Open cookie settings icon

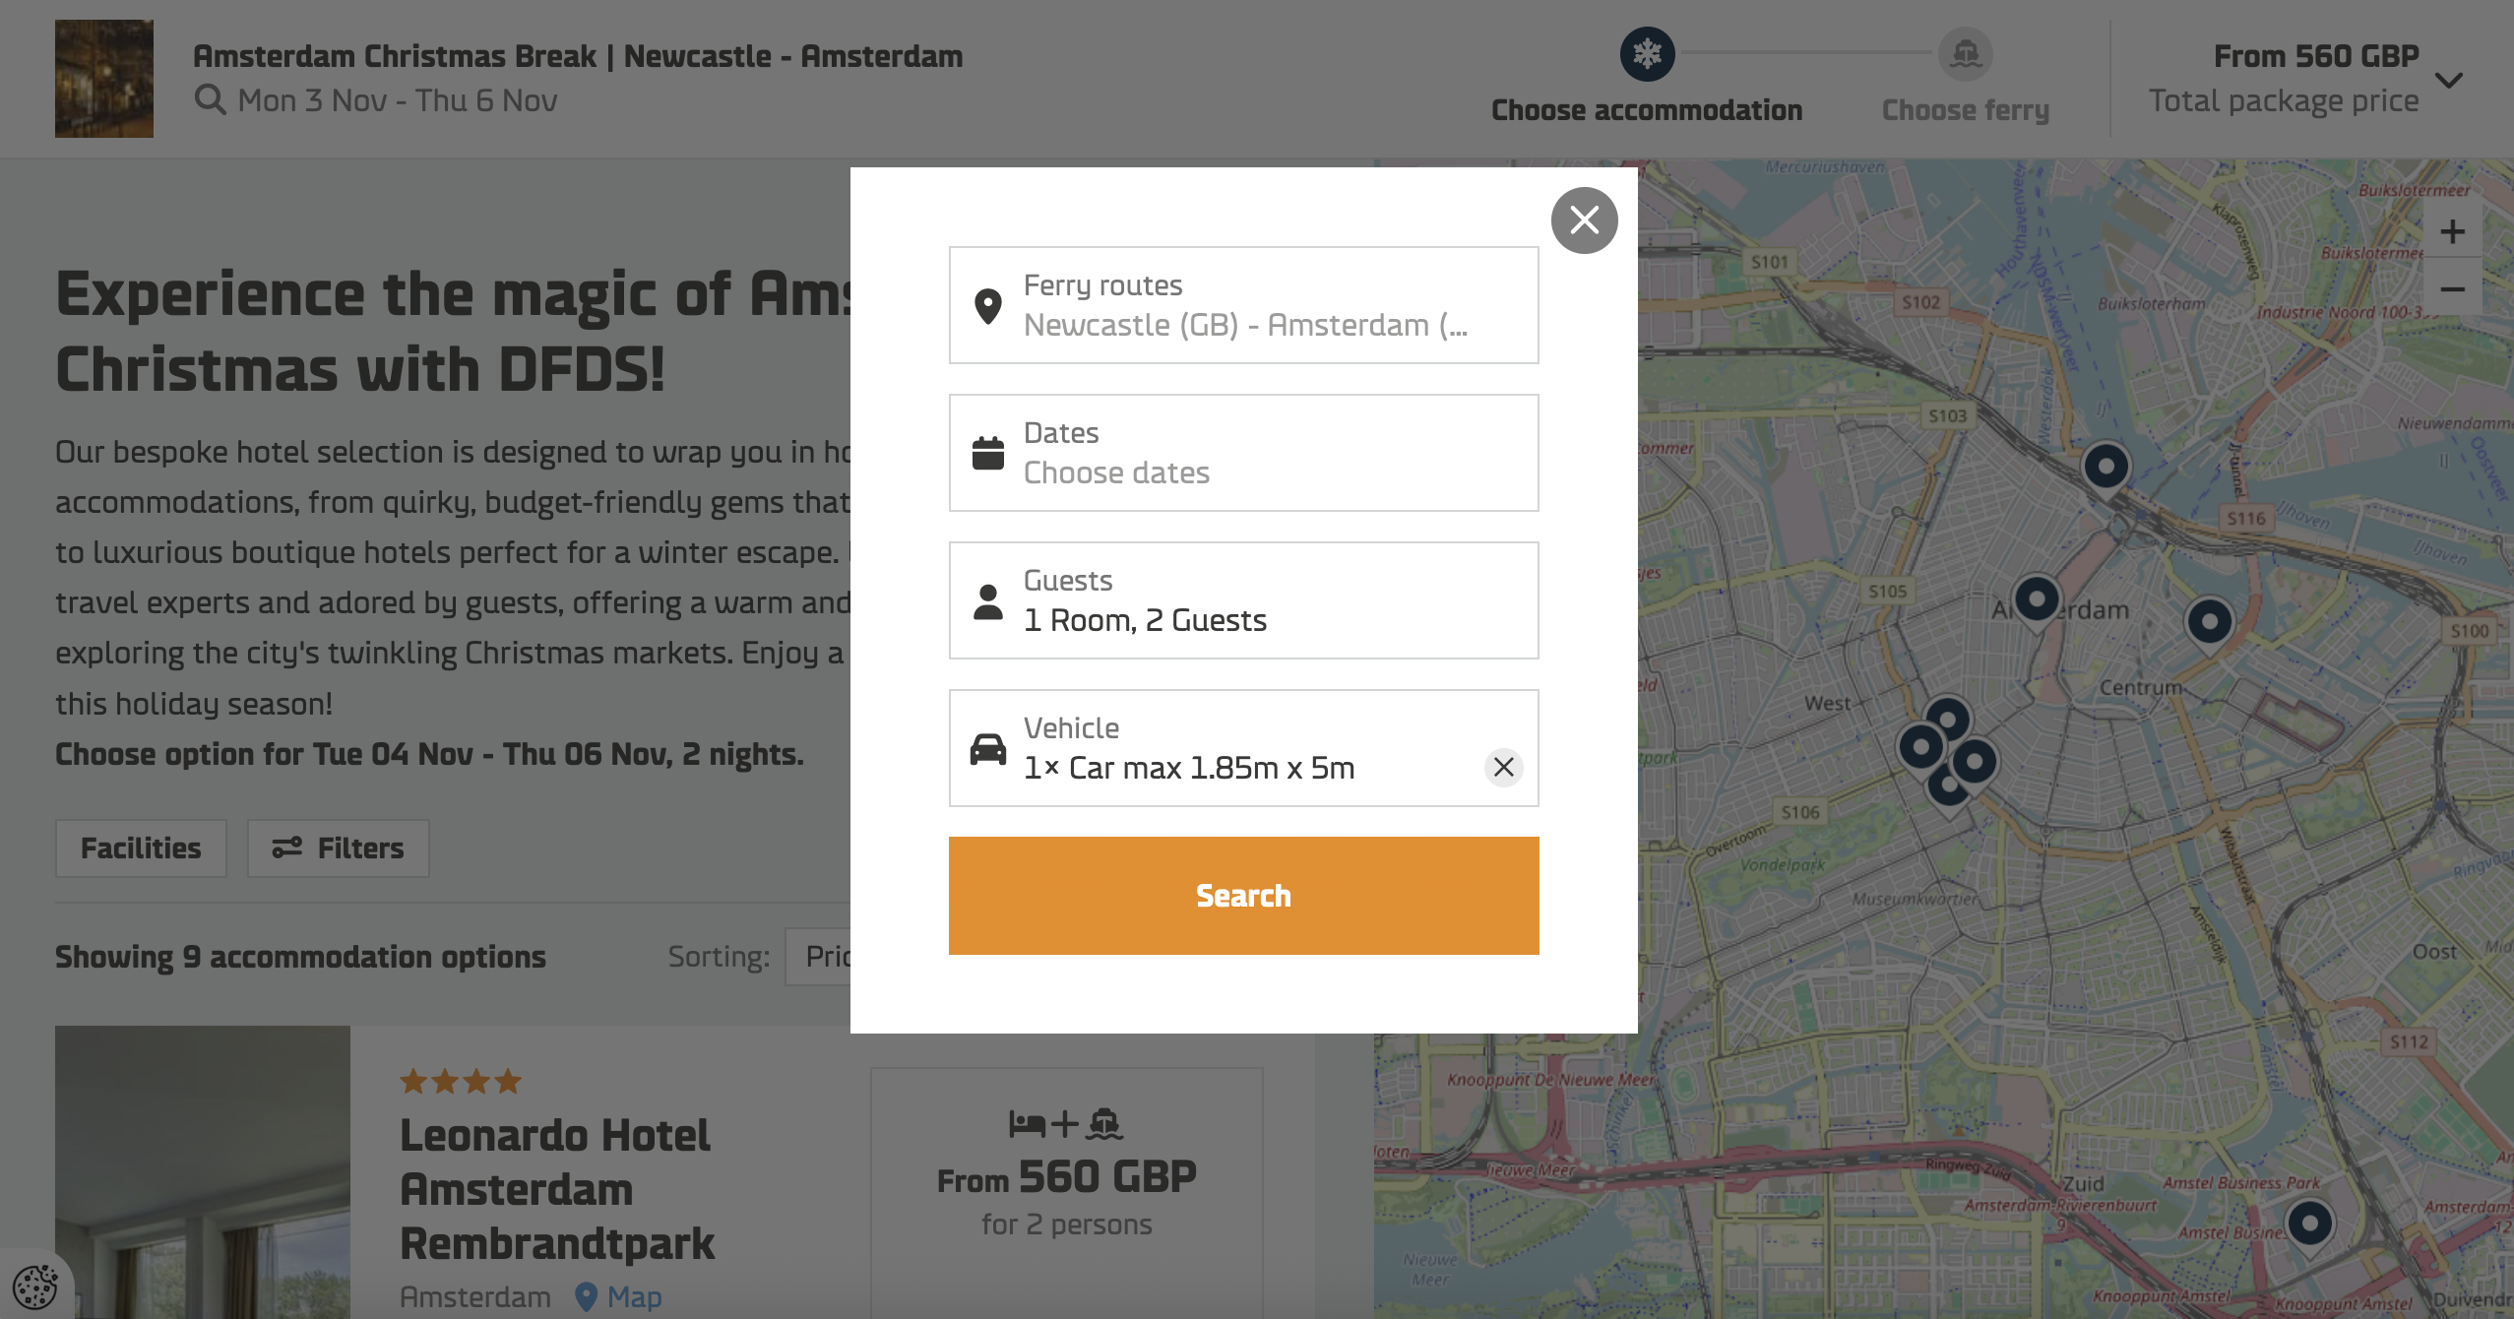coord(35,1285)
